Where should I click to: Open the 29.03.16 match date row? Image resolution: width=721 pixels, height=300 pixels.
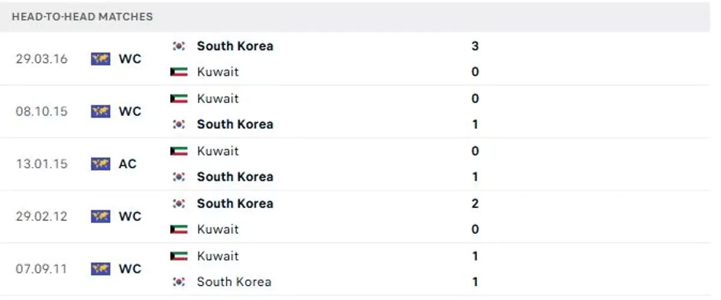[x=360, y=59]
